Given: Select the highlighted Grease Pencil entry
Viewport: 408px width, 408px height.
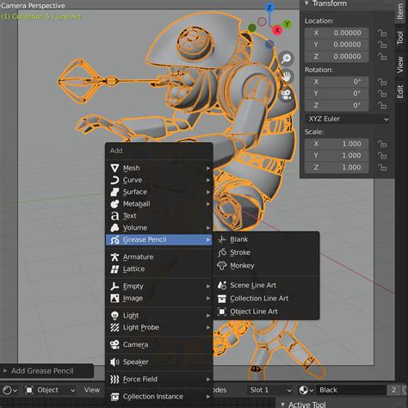Looking at the screenshot, I should 159,239.
